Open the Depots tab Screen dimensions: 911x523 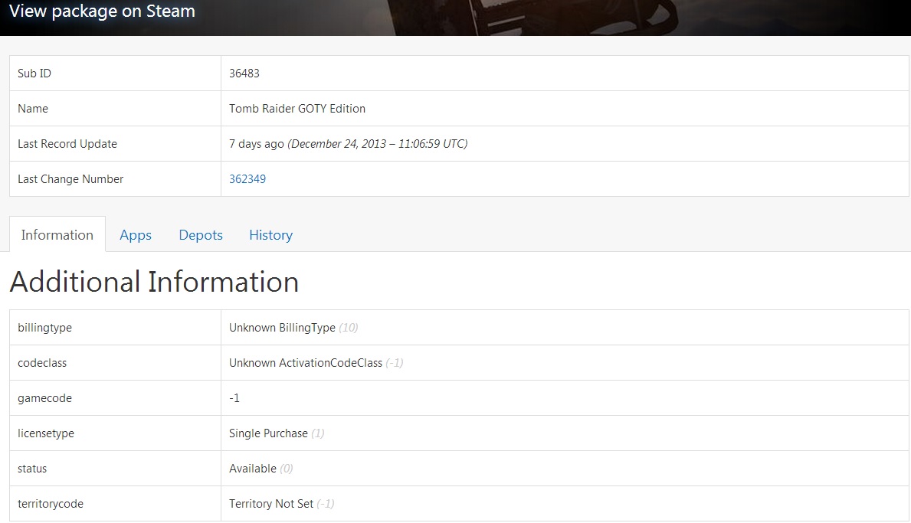click(x=201, y=235)
